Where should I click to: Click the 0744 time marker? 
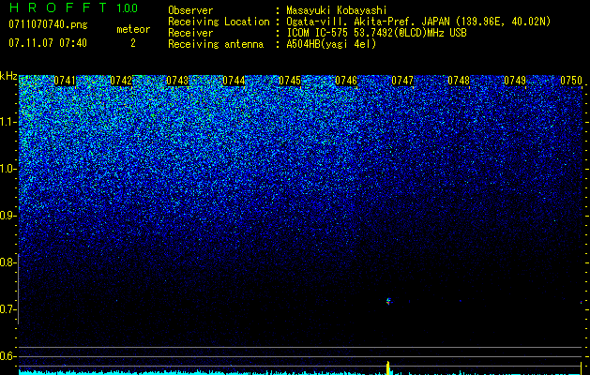coord(234,81)
